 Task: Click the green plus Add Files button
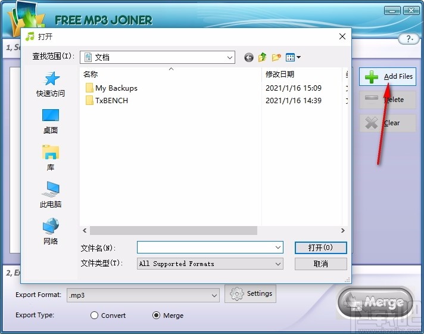[x=388, y=77]
